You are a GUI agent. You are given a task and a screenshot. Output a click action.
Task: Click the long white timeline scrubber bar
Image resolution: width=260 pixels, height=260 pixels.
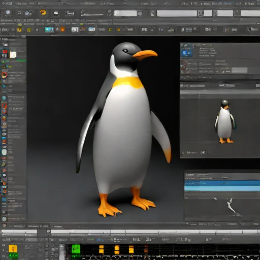pos(155,232)
